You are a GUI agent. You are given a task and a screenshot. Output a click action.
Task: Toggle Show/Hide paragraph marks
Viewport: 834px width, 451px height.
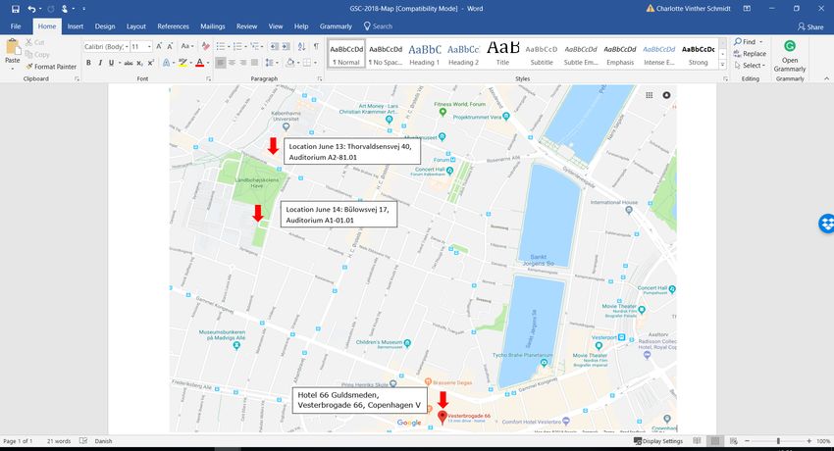(x=317, y=47)
